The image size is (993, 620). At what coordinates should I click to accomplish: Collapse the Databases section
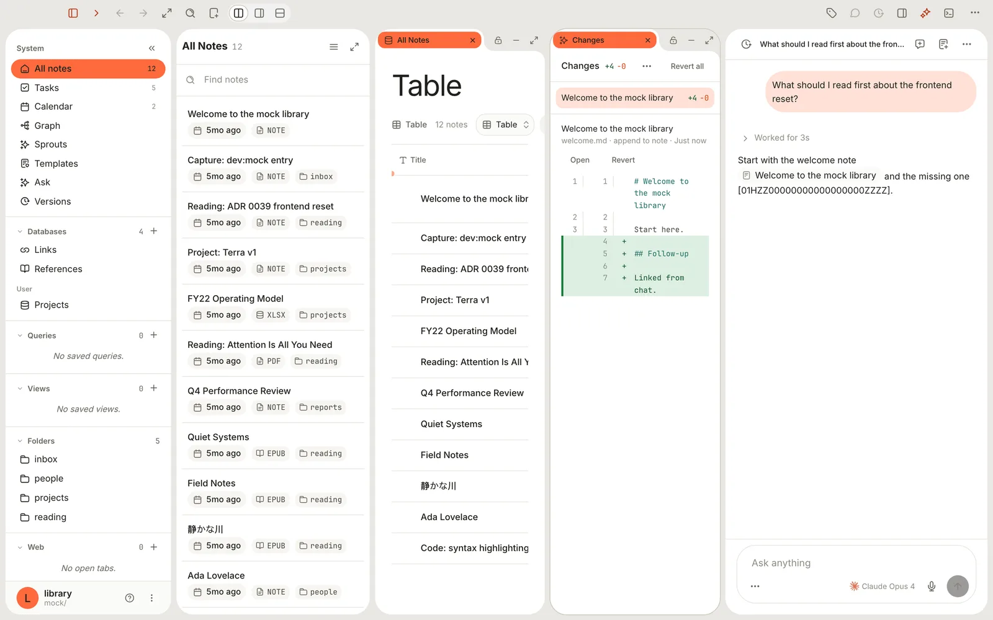20,232
